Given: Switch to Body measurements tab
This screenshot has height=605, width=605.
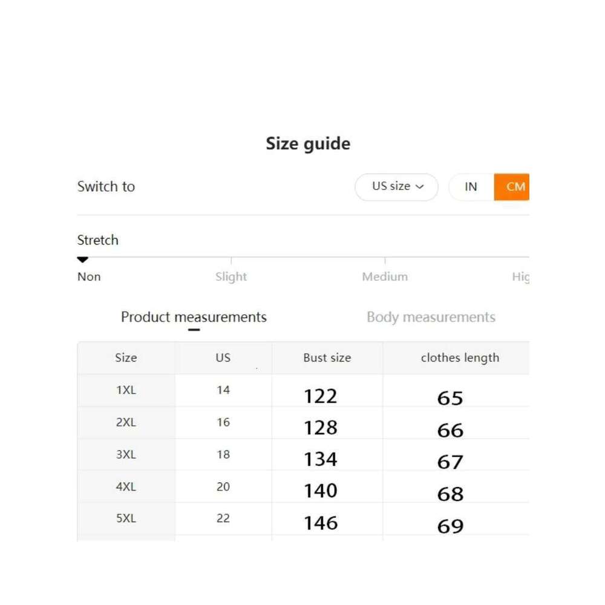Looking at the screenshot, I should tap(431, 317).
